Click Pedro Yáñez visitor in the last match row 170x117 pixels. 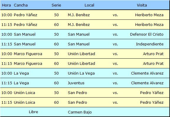tap(152, 103)
